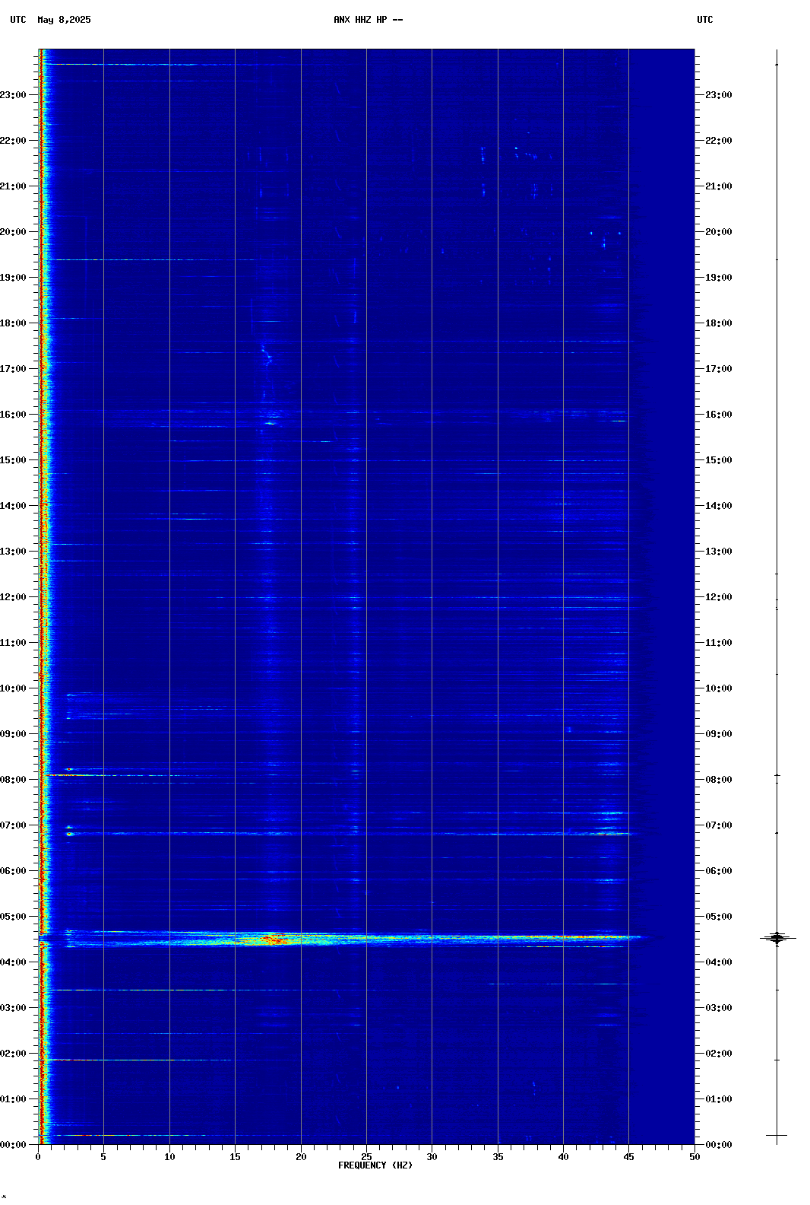Click the 'FREQUENCY (HZ)' axis title
The image size is (810, 1205).
[375, 1165]
